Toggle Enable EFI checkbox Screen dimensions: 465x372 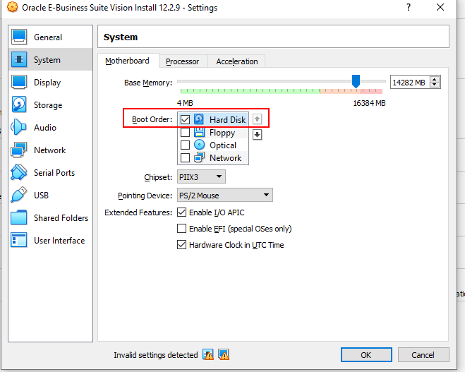[x=182, y=229]
